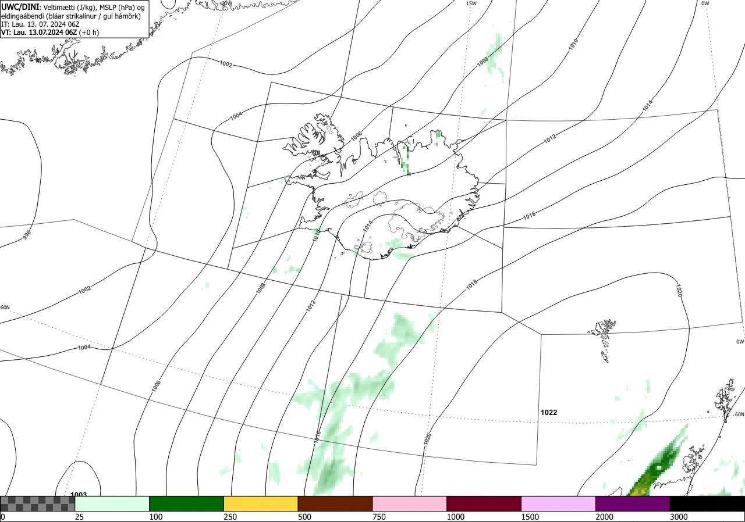Image resolution: width=745 pixels, height=522 pixels.
Task: Click the "1014" isobar label over southern Iceland
Action: point(368,227)
